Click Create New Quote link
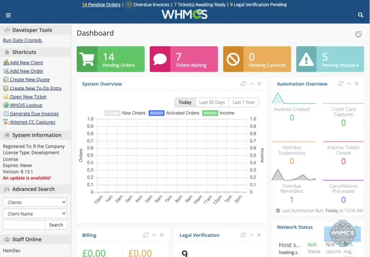Screen dimensions: 370x257 (x=30, y=80)
